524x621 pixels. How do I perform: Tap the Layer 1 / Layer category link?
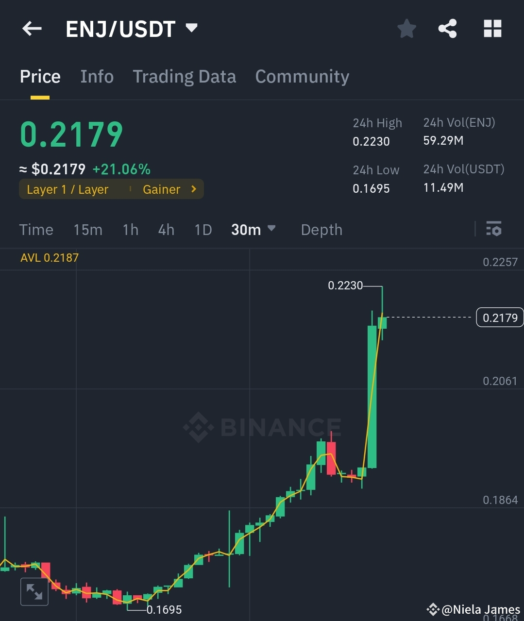tap(68, 189)
